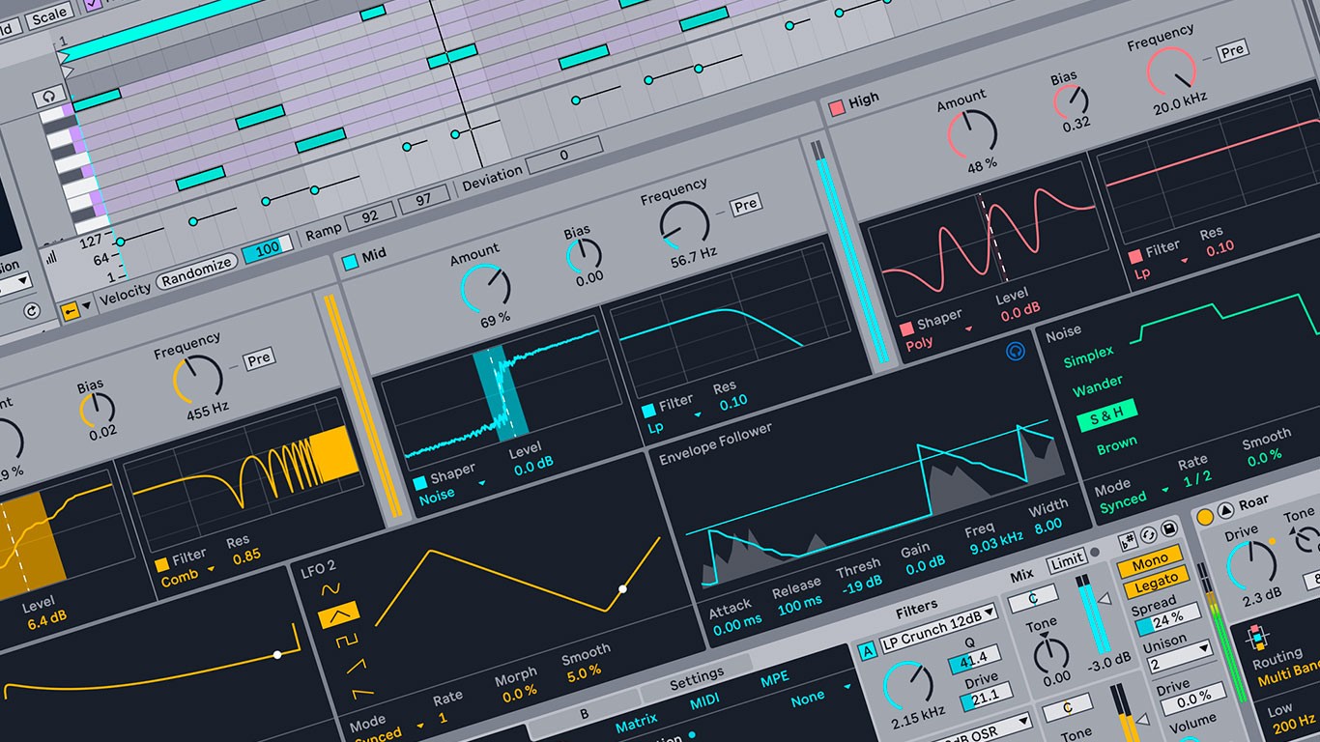Switch to the MIDI tab
Image resolution: width=1320 pixels, height=742 pixels.
point(704,699)
